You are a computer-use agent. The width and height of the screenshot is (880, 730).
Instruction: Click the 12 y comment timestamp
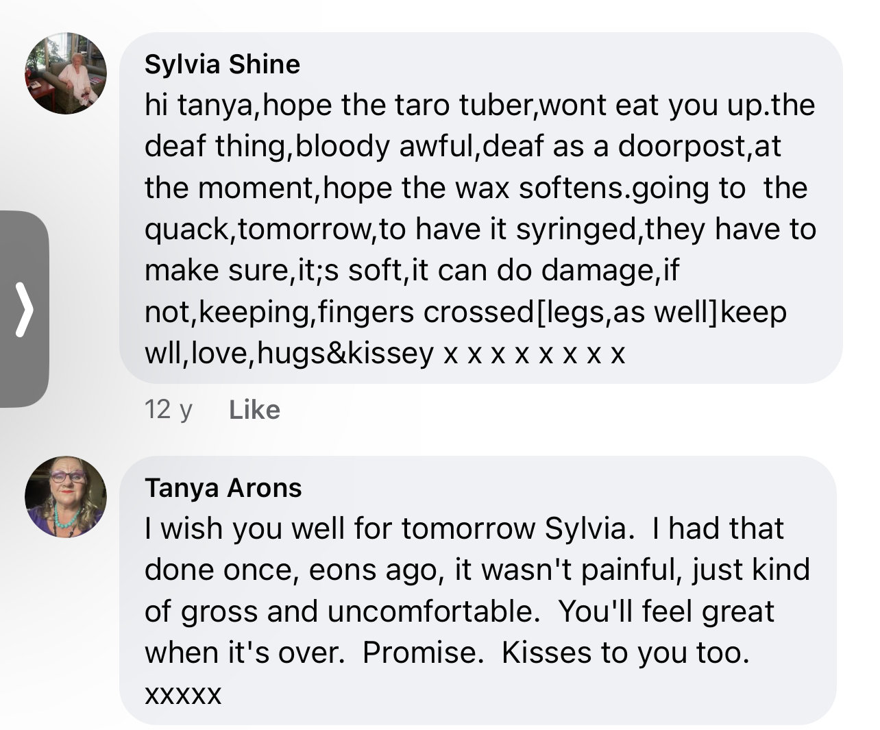169,410
